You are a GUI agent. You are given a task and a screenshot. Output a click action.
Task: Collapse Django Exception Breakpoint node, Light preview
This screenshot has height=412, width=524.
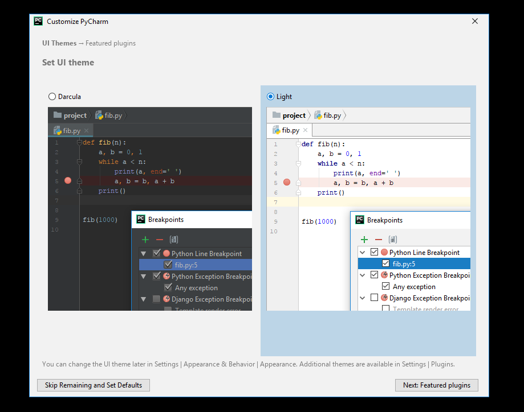point(362,298)
